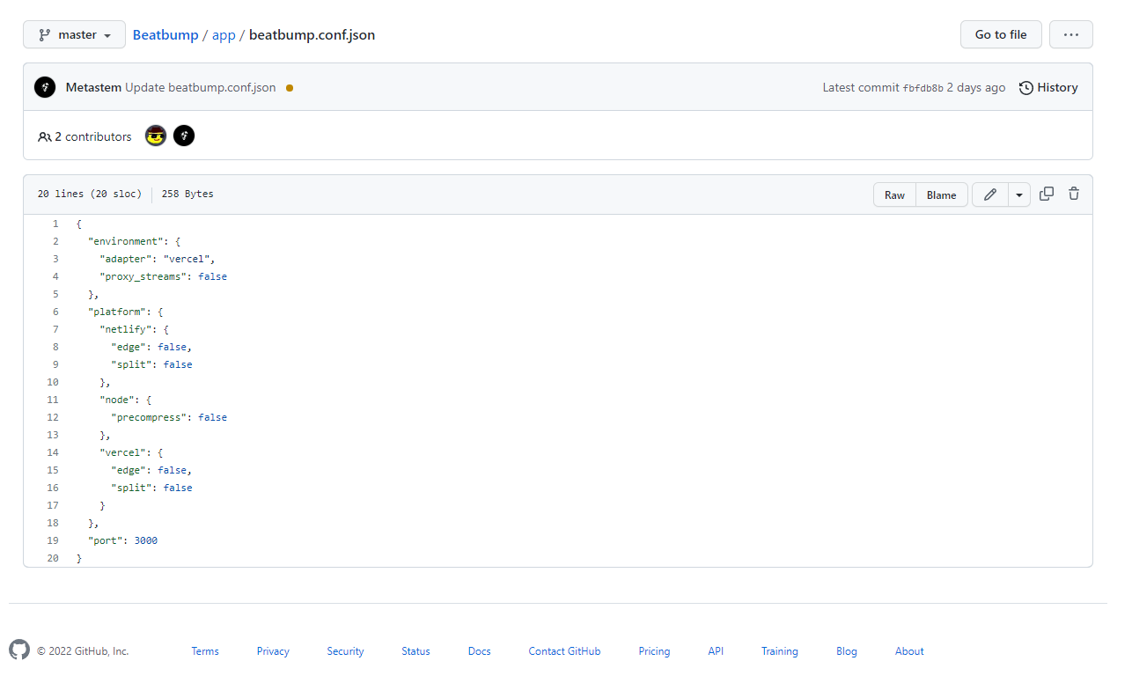Click the port value 3000
This screenshot has height=683, width=1132.
(146, 540)
